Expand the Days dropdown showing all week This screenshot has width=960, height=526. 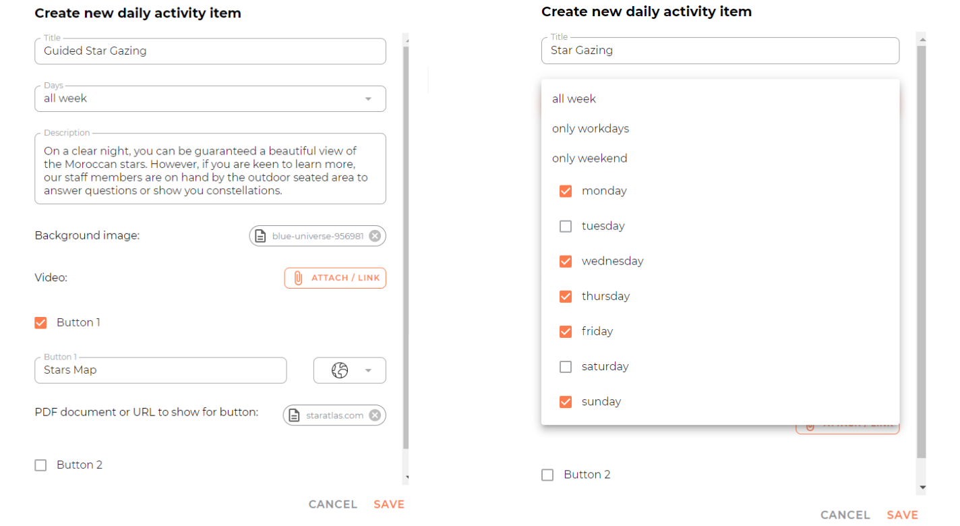[210, 98]
